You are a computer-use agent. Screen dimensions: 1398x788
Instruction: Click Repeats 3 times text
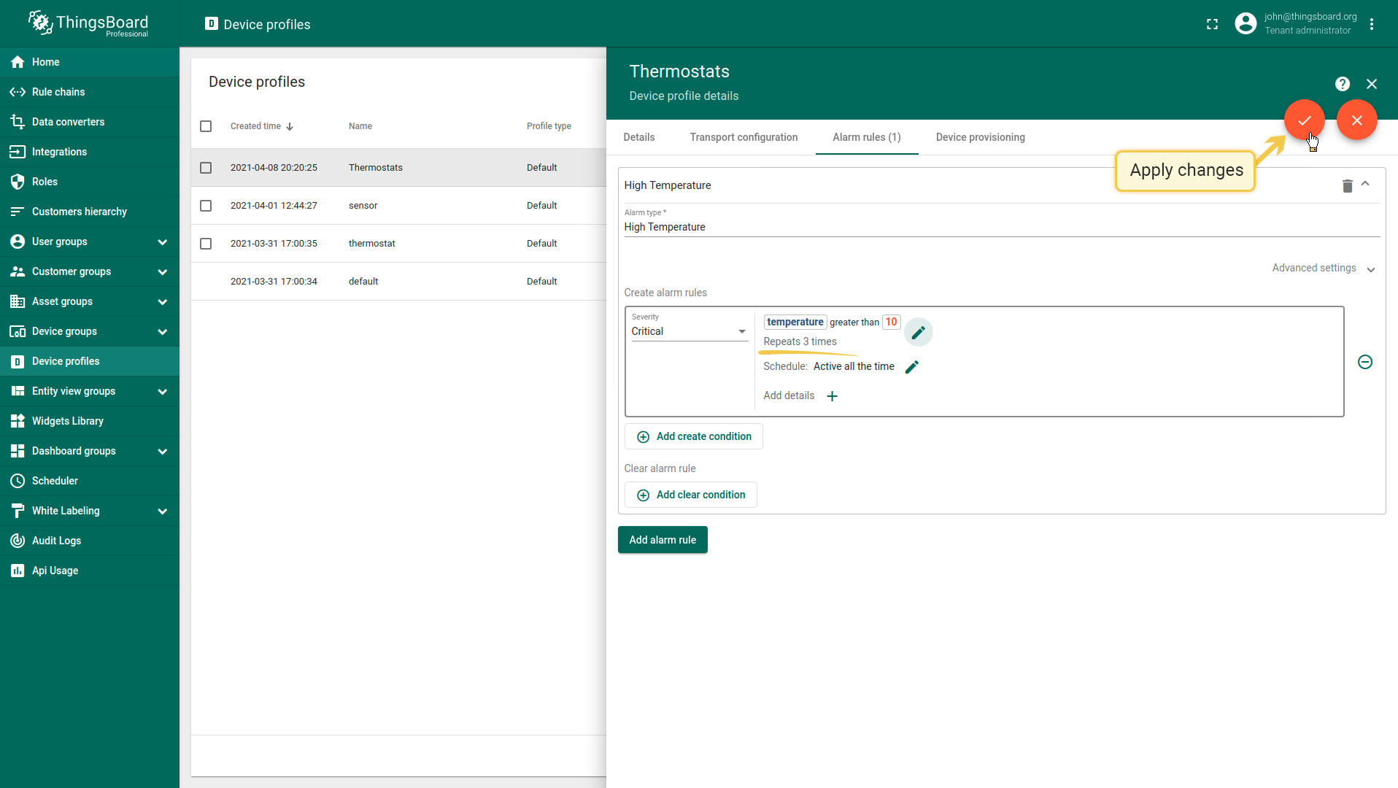(800, 341)
